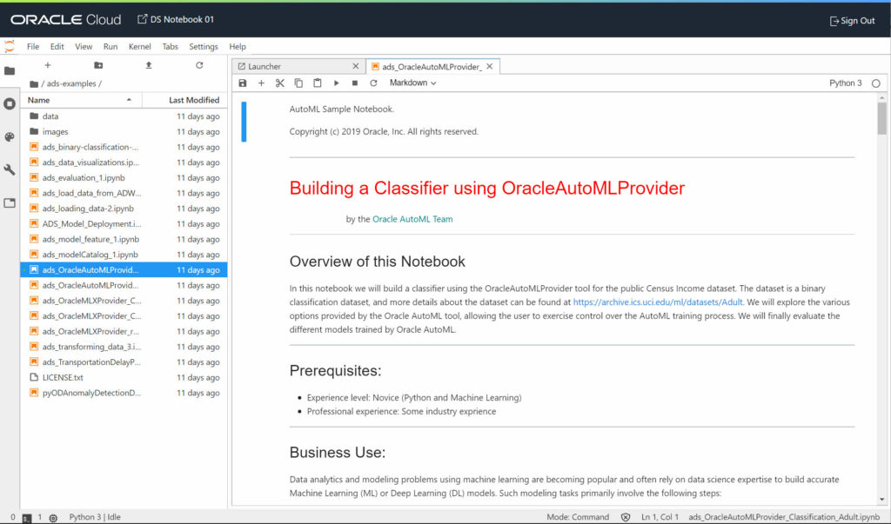Screen dimensions: 891x524
Task: Open the file browser sidebar tab
Action: pyautogui.click(x=10, y=71)
